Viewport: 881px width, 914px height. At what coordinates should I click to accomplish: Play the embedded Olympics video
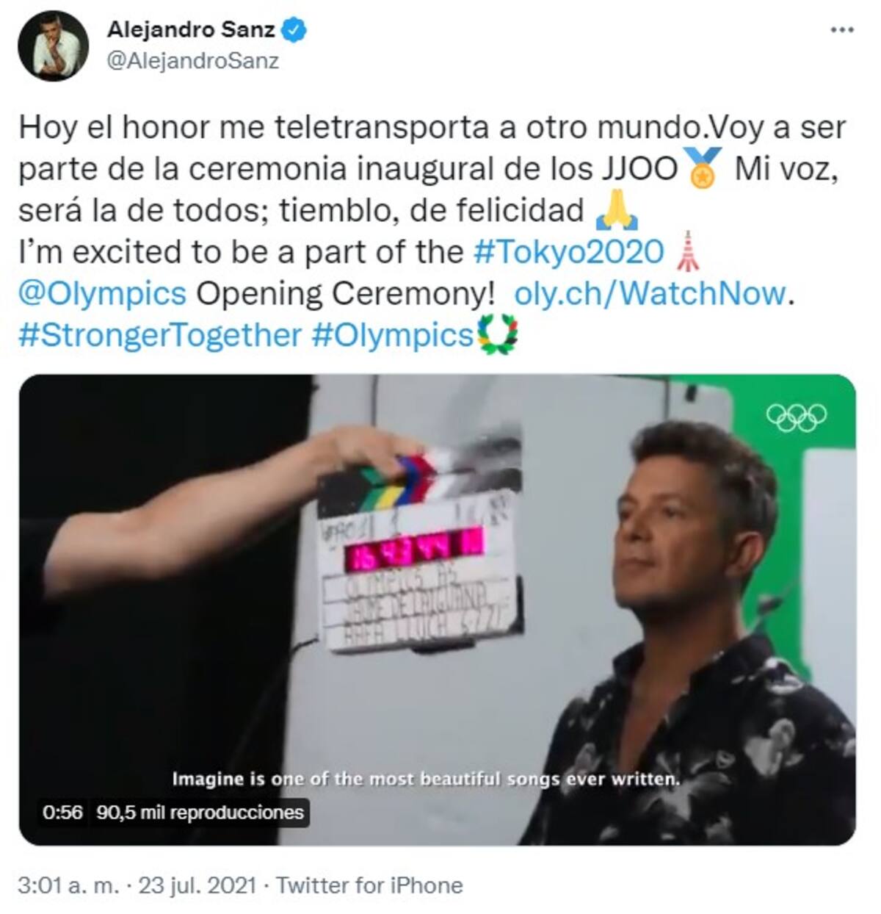coord(437,610)
